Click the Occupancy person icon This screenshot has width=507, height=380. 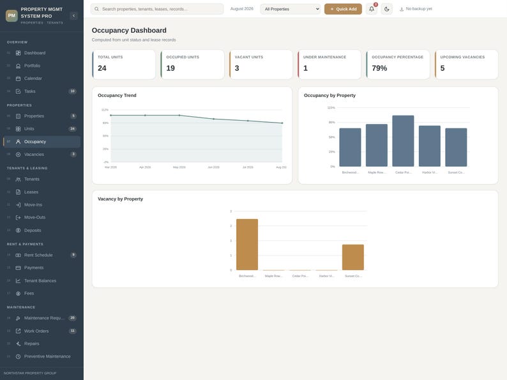pos(18,142)
